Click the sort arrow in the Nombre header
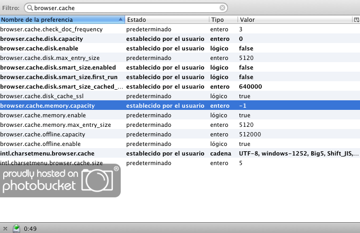 (121, 20)
